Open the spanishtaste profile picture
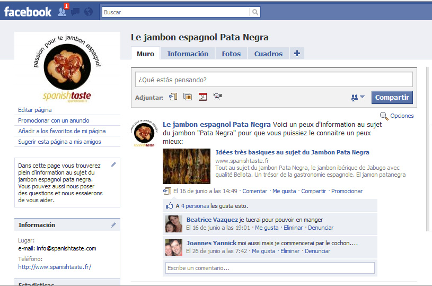This screenshot has width=432, height=286. (67, 69)
